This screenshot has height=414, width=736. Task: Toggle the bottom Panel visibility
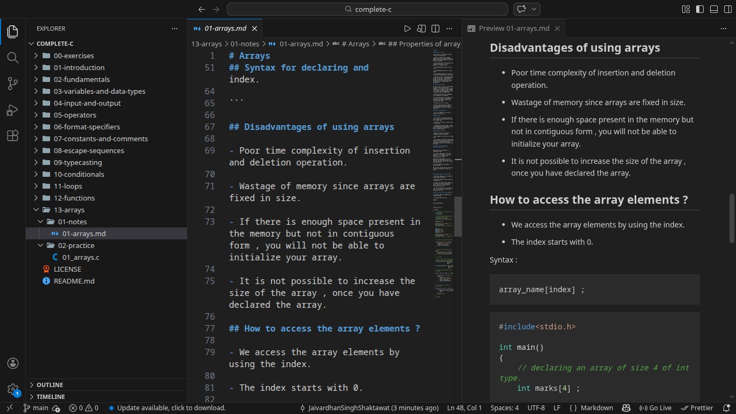(x=714, y=9)
